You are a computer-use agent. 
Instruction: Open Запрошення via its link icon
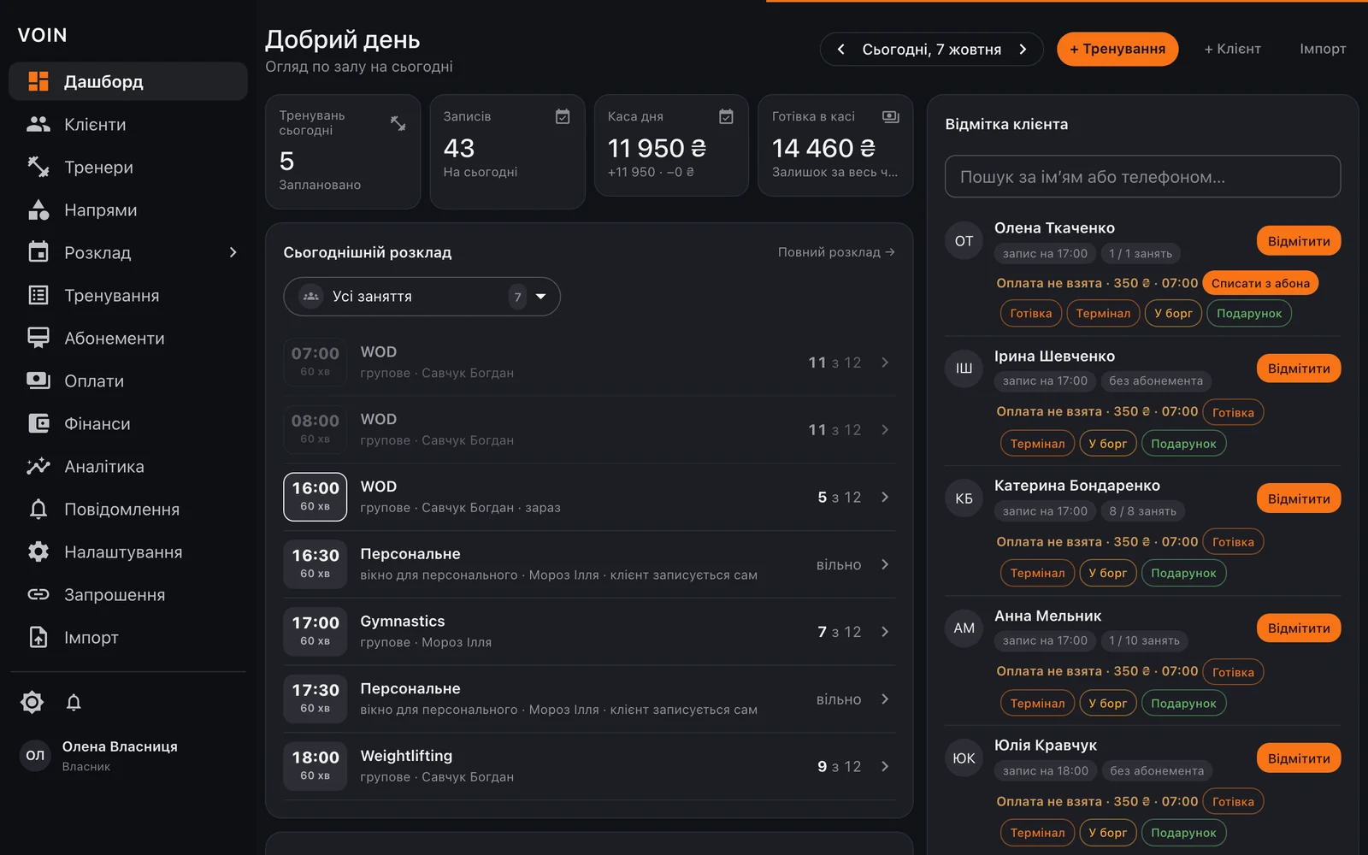coord(38,595)
